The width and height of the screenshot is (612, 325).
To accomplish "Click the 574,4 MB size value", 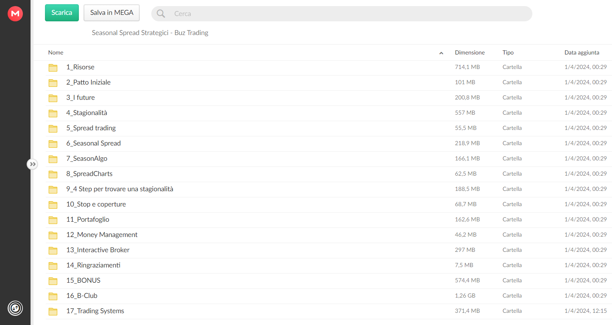I will (x=467, y=280).
